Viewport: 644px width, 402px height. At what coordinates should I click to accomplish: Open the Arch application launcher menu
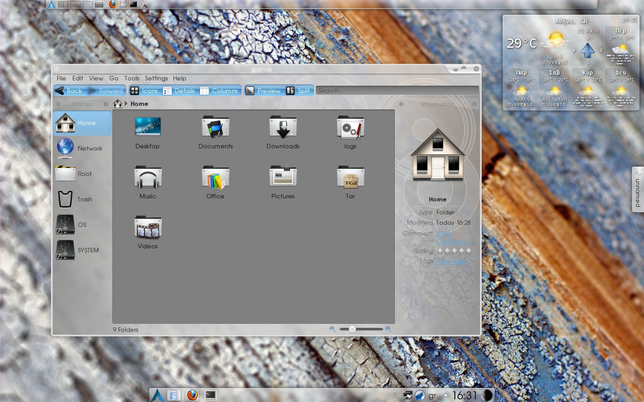pyautogui.click(x=157, y=395)
